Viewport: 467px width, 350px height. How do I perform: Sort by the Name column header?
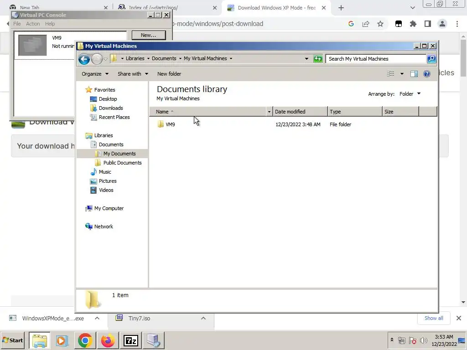(208, 112)
